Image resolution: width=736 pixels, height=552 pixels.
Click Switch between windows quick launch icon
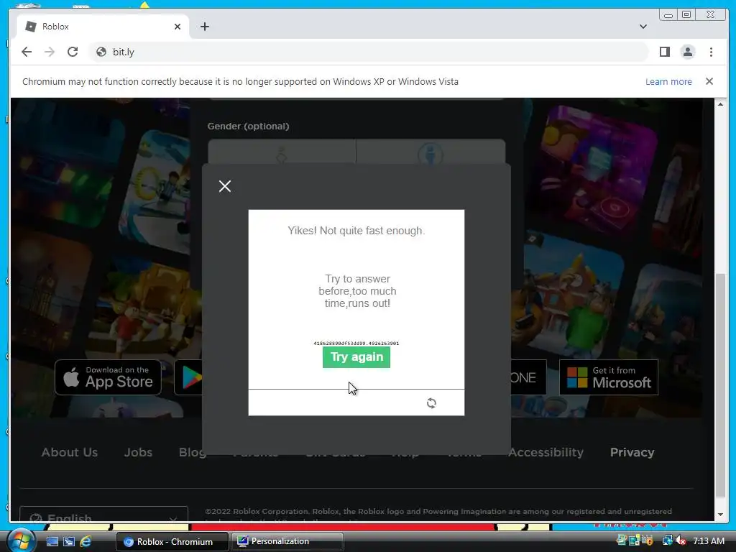coord(69,542)
